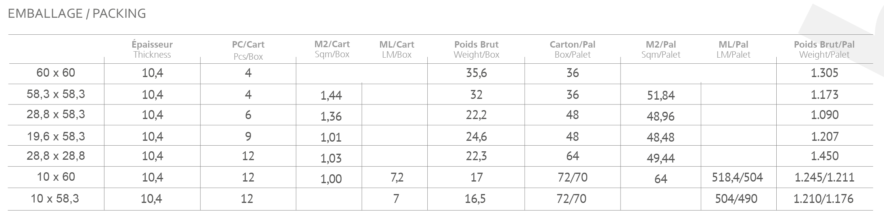Select the Épaisseur Thickness column header
The height and width of the screenshot is (213, 884).
(x=152, y=50)
